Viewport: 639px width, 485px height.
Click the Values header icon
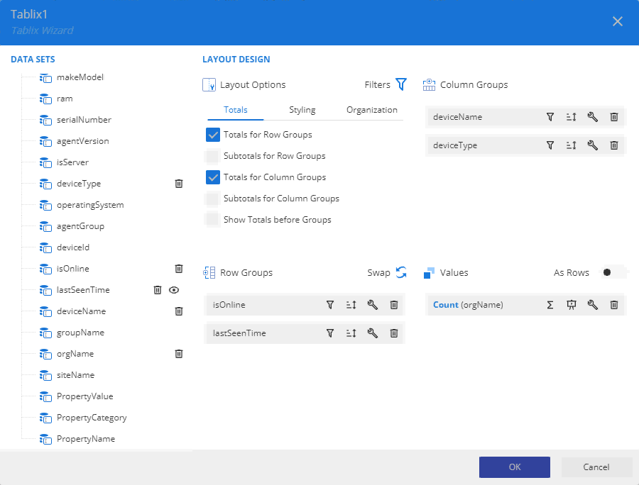(x=429, y=272)
